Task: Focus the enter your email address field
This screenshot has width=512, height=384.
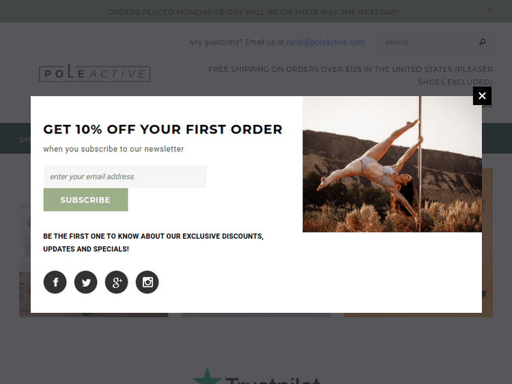Action: pos(125,177)
